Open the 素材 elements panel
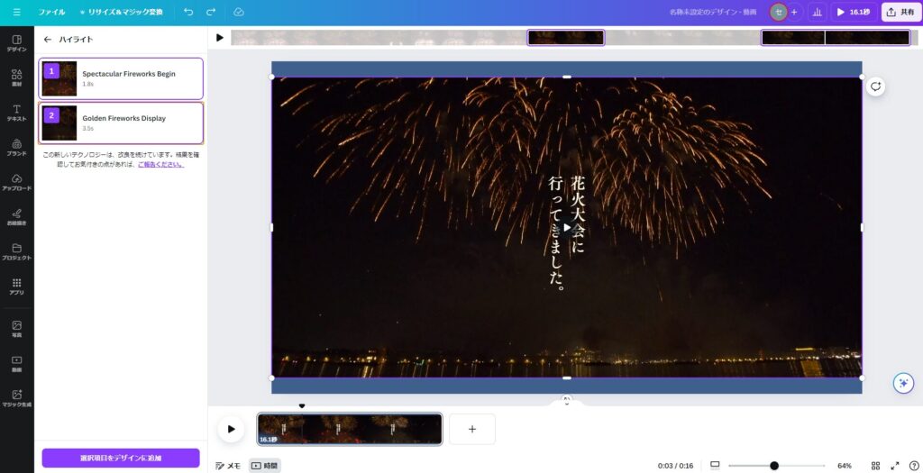This screenshot has width=923, height=473. 16,78
